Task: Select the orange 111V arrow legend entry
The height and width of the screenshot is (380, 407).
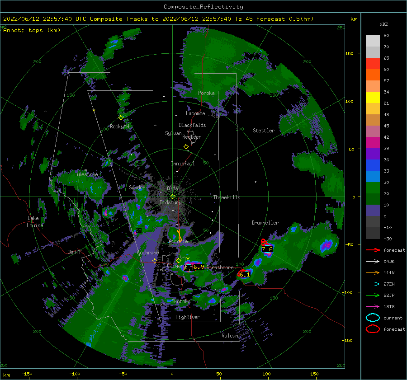Action: point(373,272)
